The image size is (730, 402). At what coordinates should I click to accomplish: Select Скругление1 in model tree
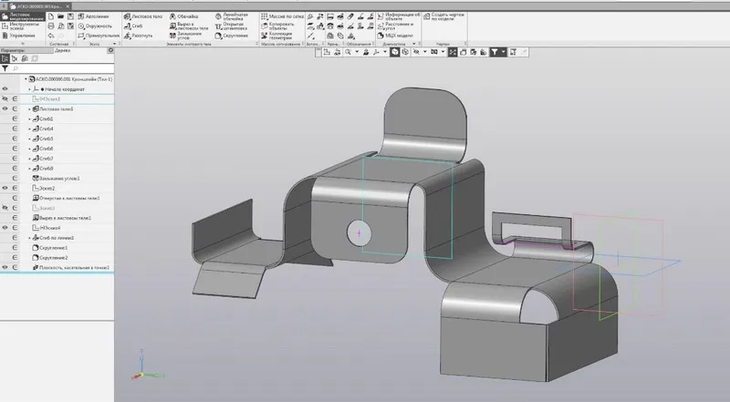50,248
